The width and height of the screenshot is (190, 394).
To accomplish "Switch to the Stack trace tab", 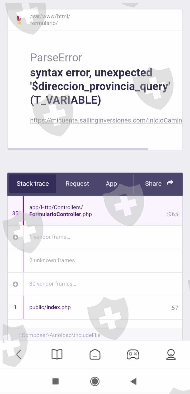I will click(x=33, y=184).
